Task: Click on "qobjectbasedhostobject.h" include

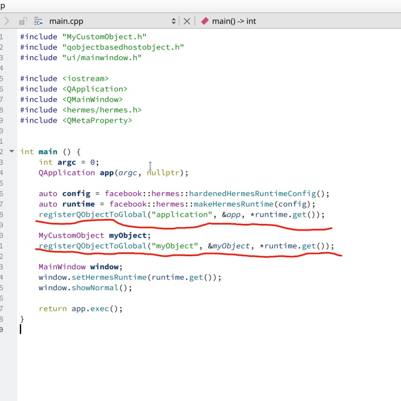Action: [123, 47]
